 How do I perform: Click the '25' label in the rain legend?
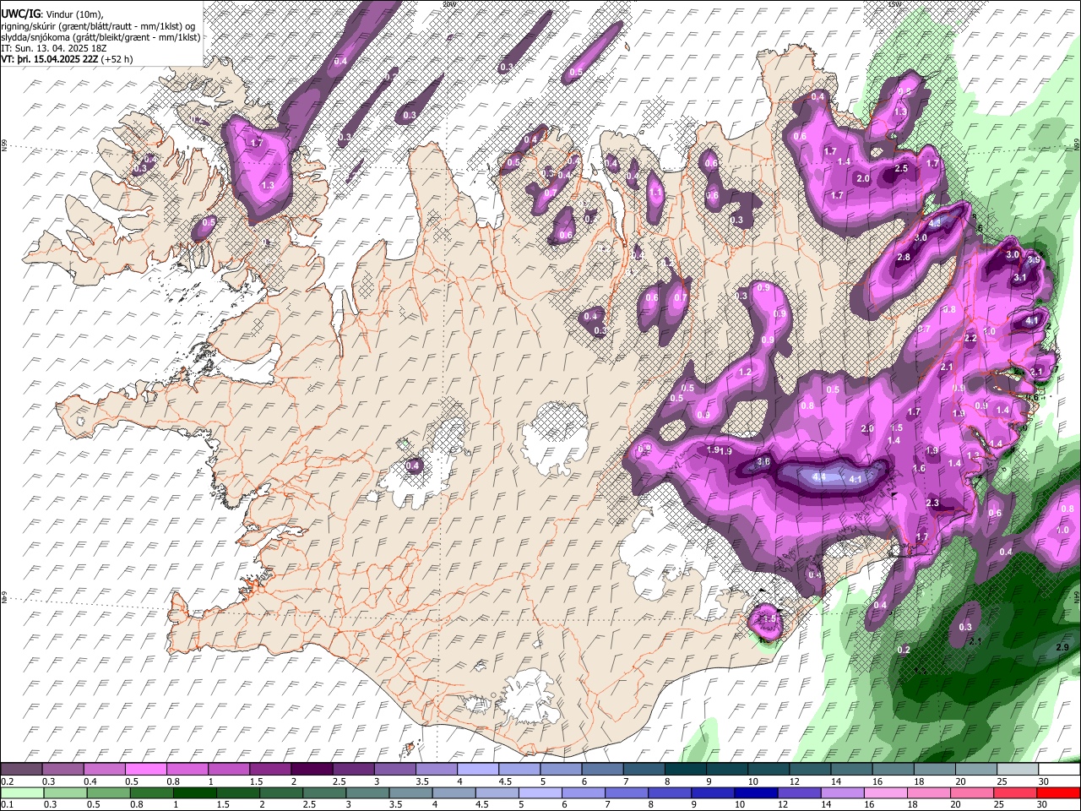point(999,804)
